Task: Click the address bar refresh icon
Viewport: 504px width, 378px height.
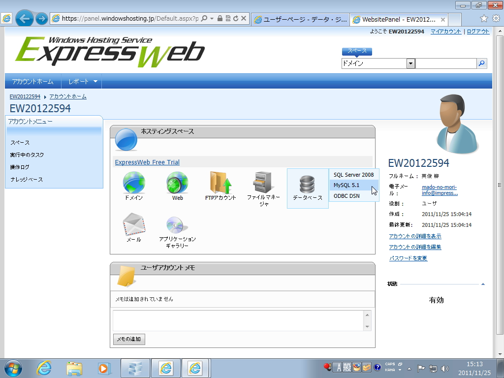Action: [236, 18]
